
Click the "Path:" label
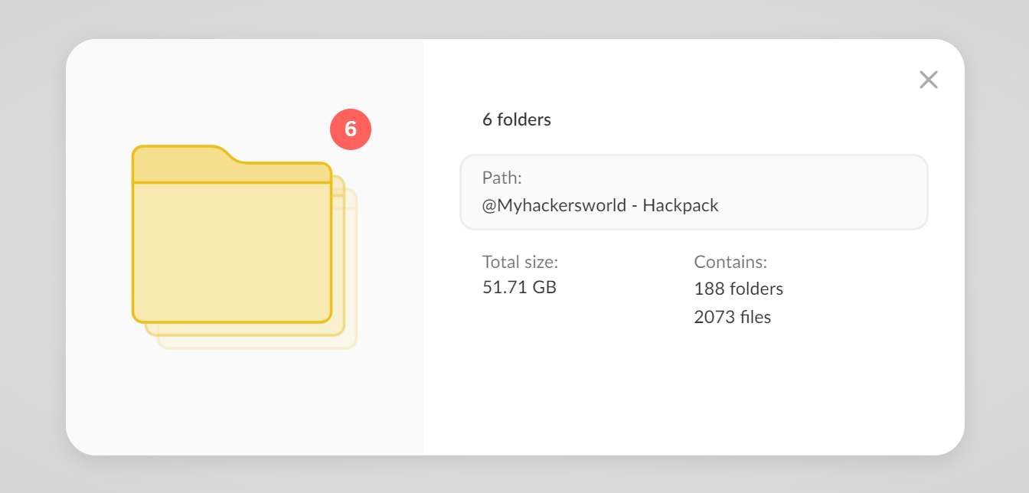(501, 178)
